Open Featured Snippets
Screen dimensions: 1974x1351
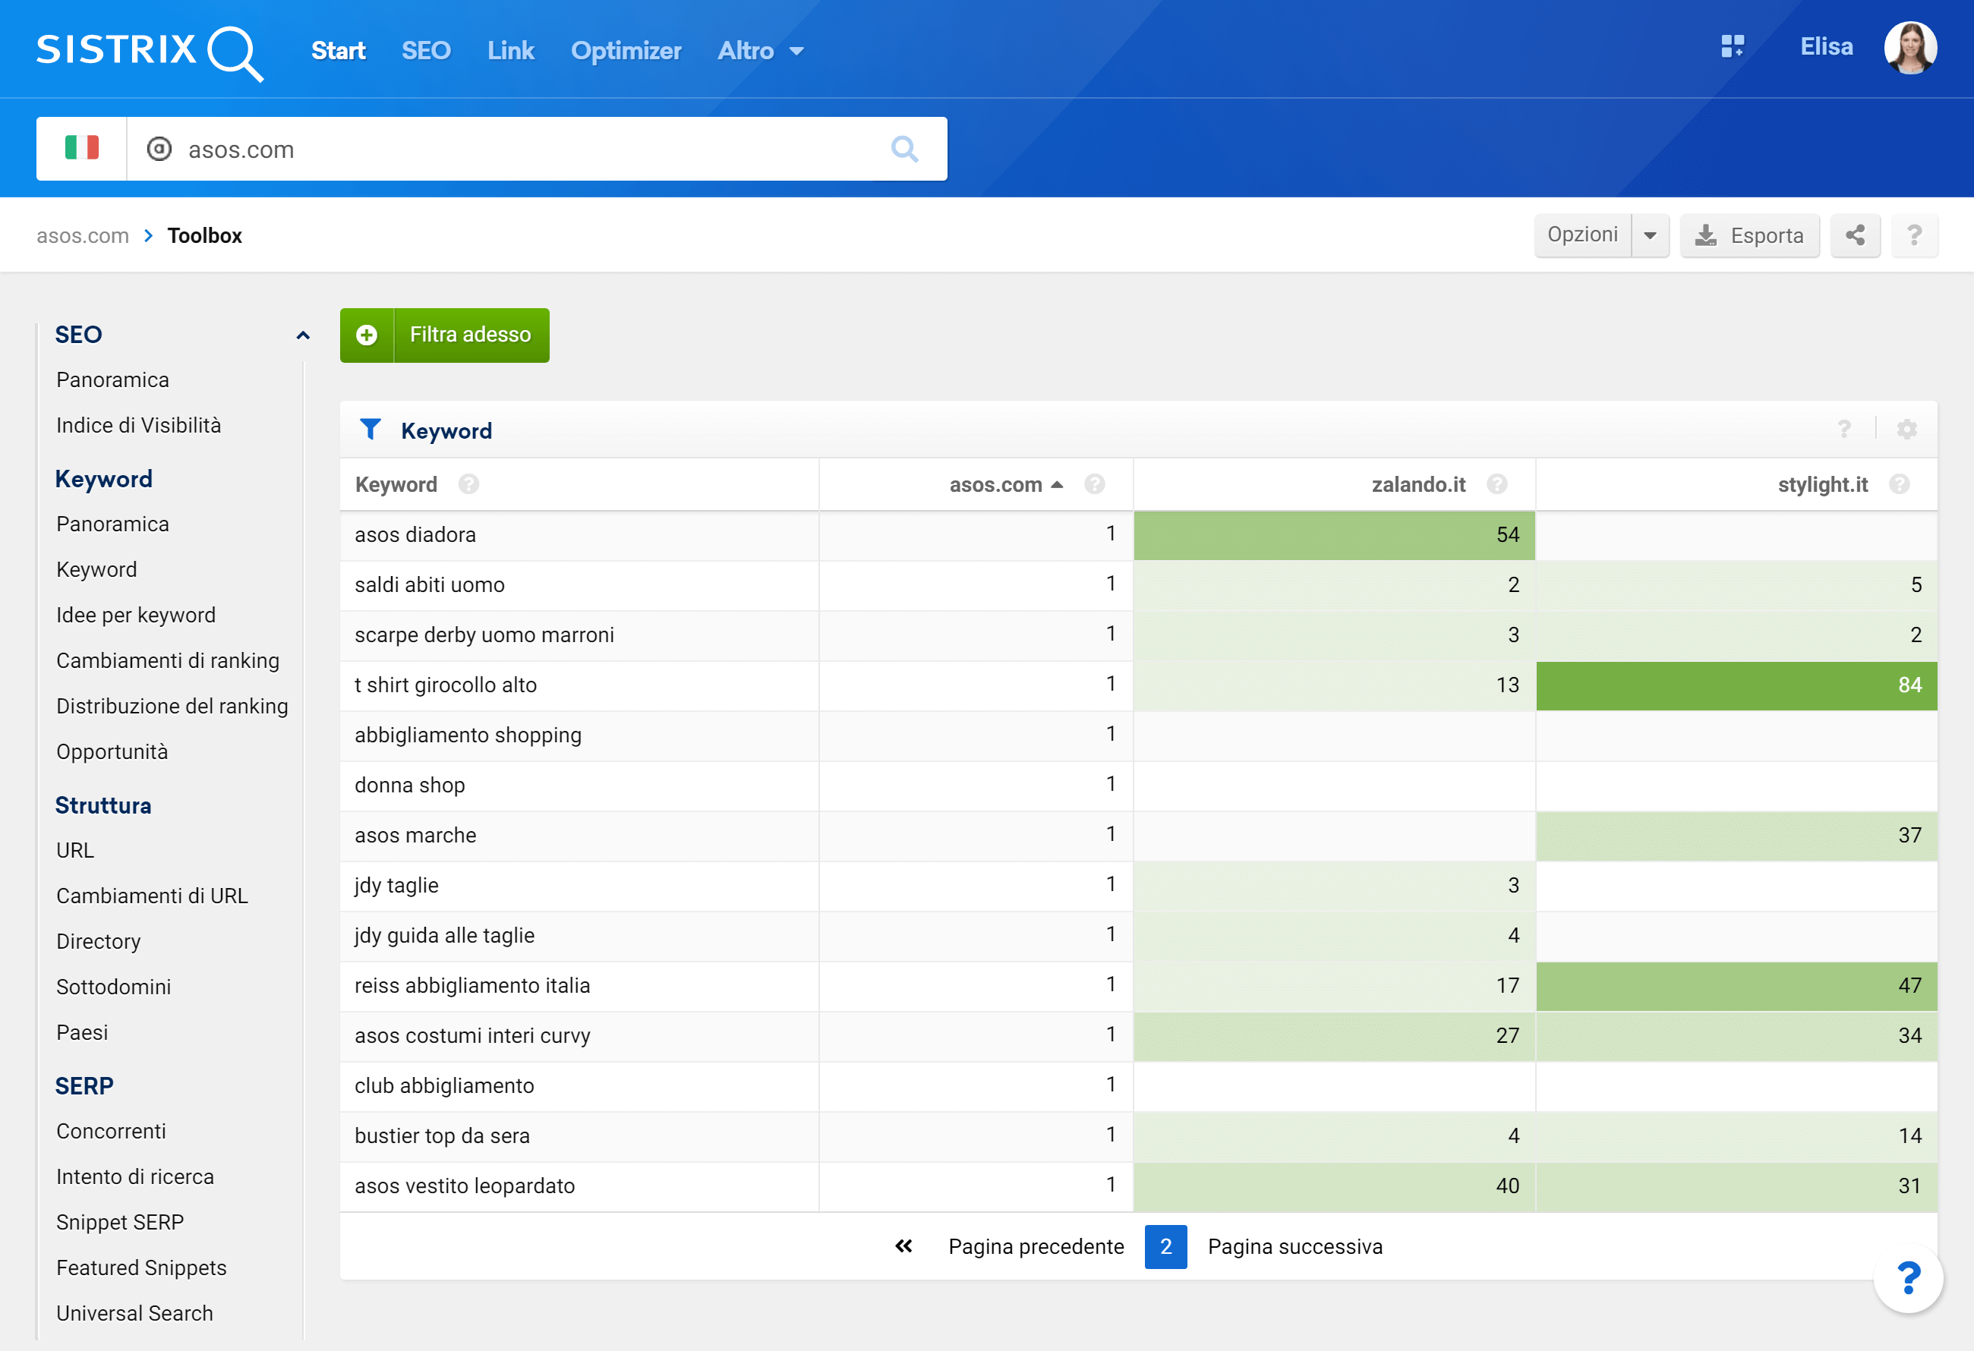tap(142, 1267)
